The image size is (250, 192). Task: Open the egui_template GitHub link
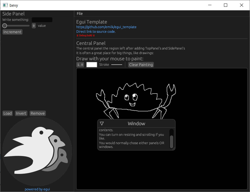pos(106,27)
